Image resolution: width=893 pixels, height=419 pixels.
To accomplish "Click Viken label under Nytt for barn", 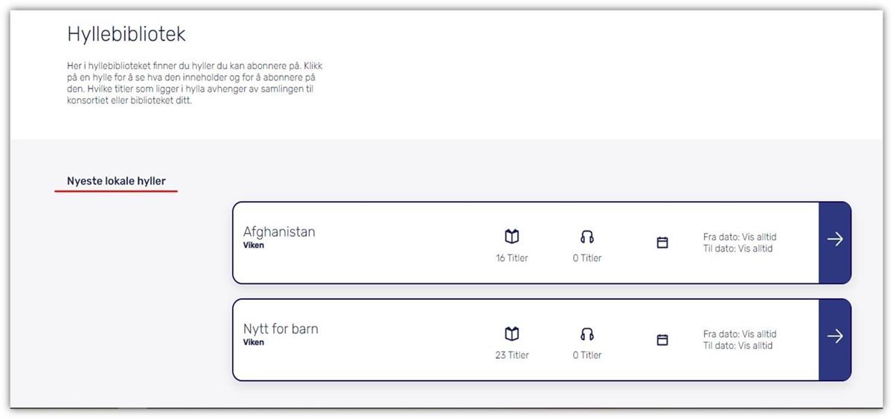I will [x=254, y=342].
